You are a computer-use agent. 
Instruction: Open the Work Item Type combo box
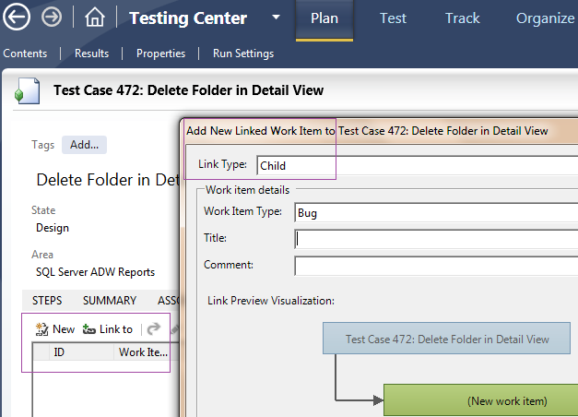435,212
